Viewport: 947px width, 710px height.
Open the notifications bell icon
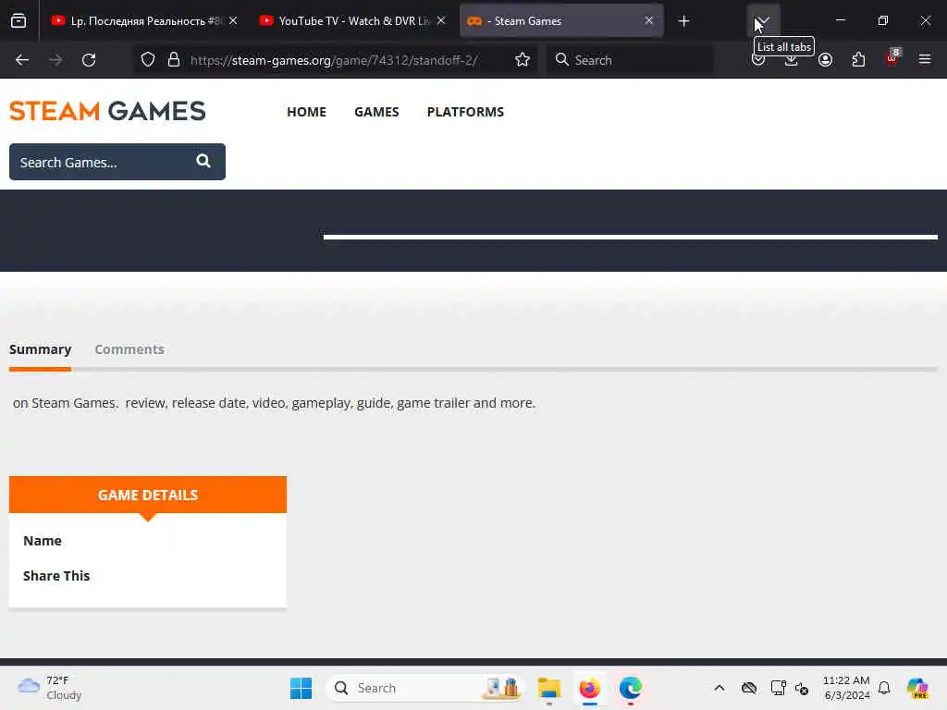coord(884,688)
